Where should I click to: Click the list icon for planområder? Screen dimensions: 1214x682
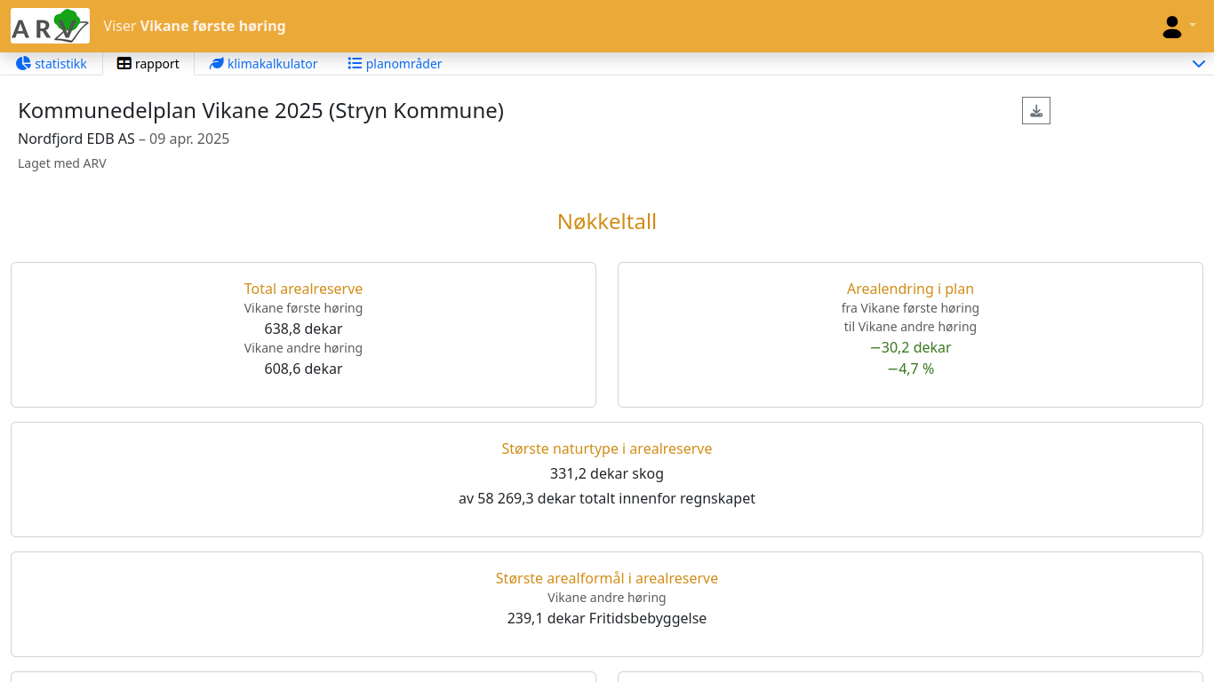pyautogui.click(x=355, y=64)
